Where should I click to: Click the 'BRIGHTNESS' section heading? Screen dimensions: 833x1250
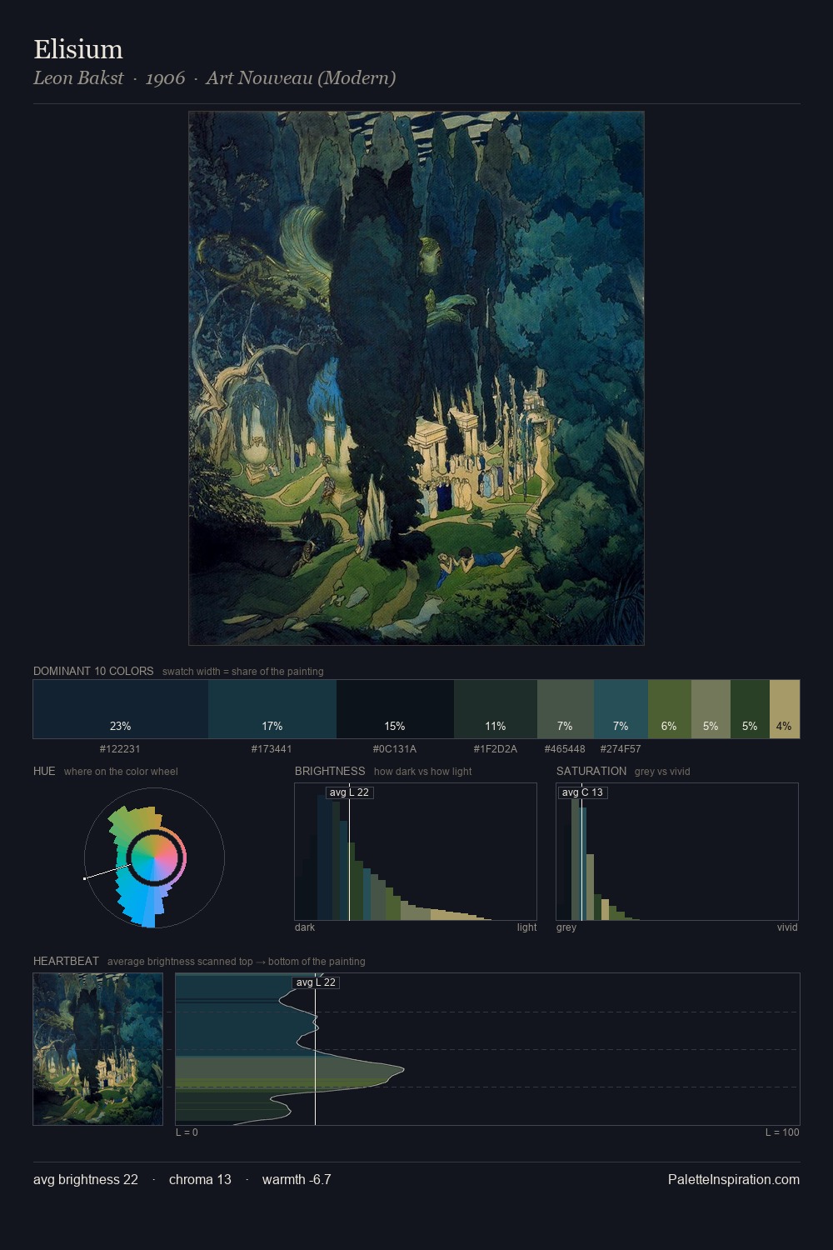(330, 771)
